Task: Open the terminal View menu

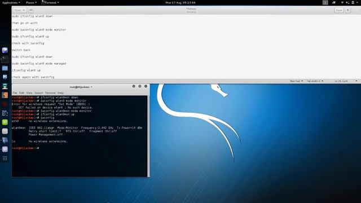Action: (29, 92)
